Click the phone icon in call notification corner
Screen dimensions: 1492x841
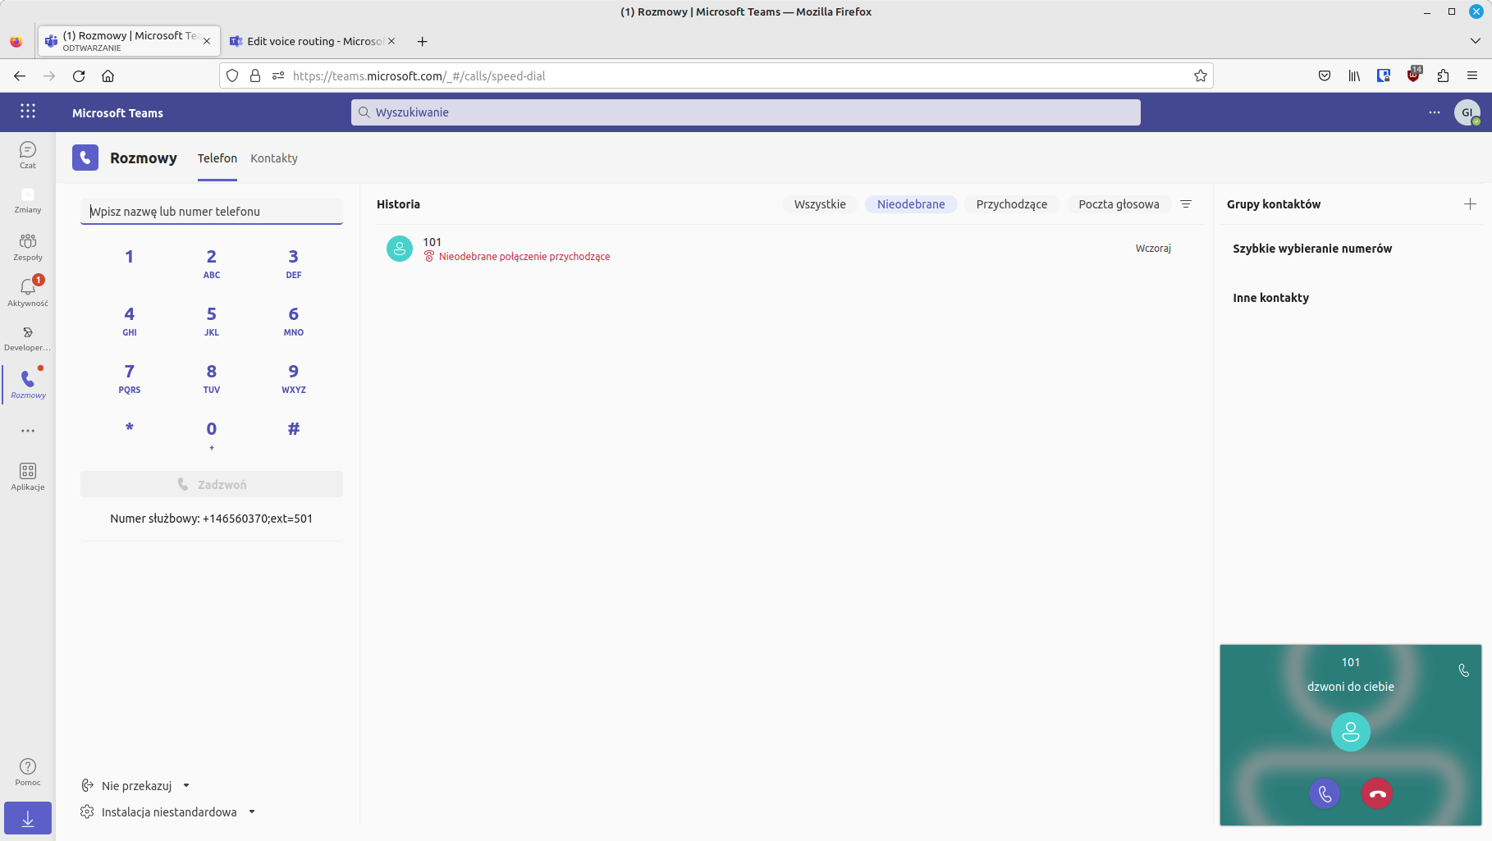1463,670
